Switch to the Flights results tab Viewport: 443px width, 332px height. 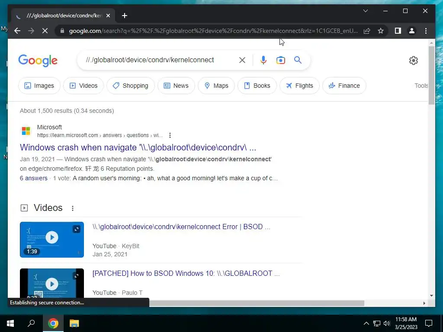[x=299, y=86]
